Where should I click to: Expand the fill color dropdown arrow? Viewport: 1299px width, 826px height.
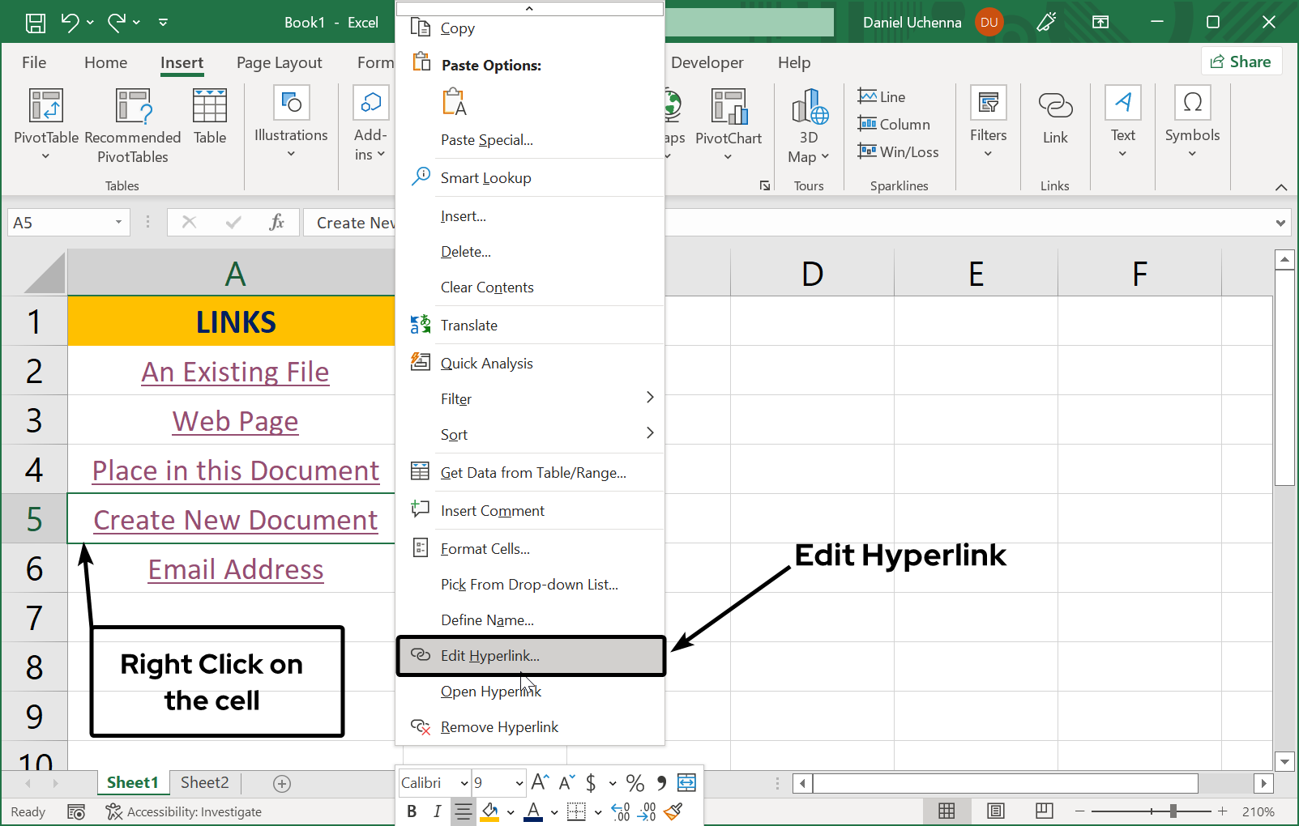tap(510, 811)
